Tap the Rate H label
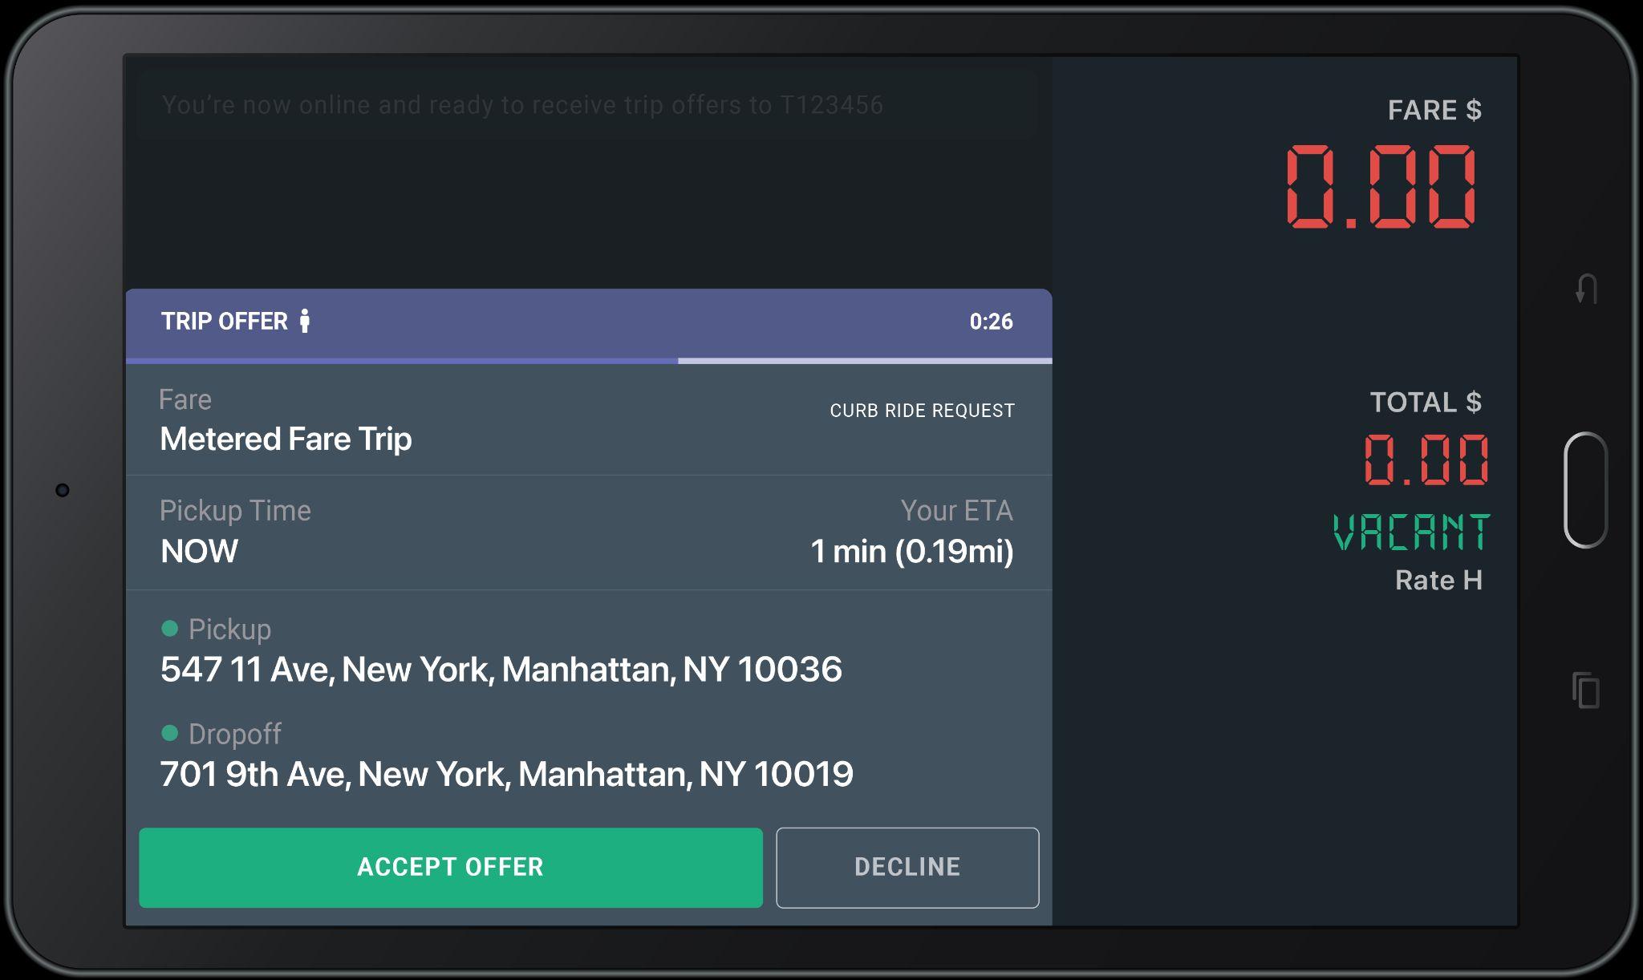The width and height of the screenshot is (1643, 980). tap(1438, 580)
